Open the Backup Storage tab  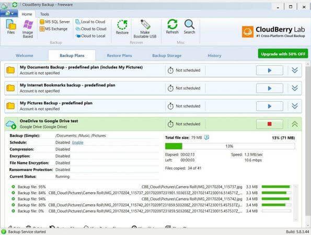pyautogui.click(x=167, y=55)
